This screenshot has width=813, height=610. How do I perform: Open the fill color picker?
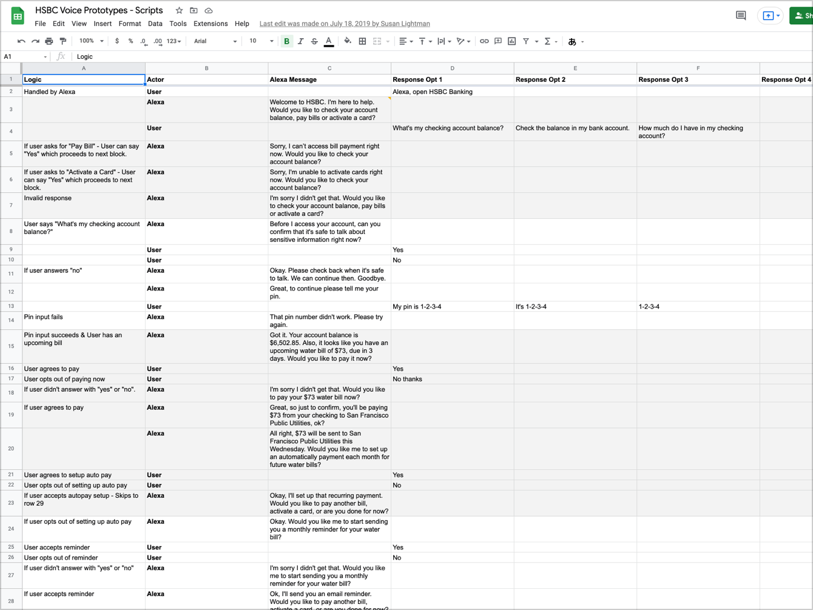[348, 41]
